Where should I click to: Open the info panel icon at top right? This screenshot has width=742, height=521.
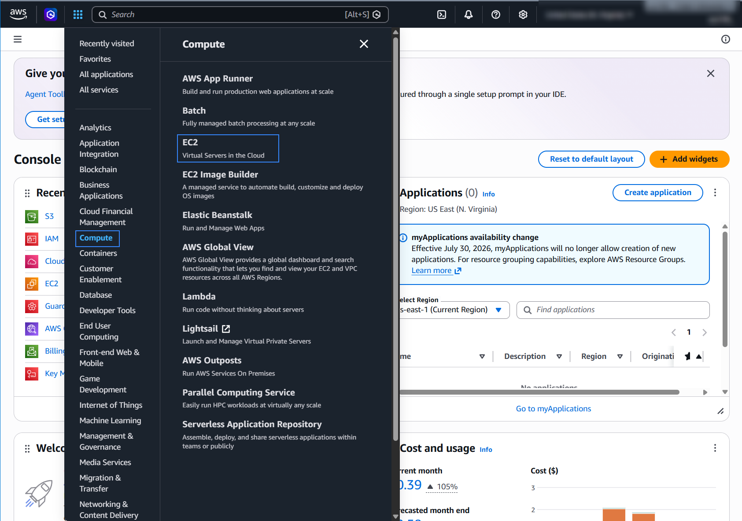click(726, 39)
